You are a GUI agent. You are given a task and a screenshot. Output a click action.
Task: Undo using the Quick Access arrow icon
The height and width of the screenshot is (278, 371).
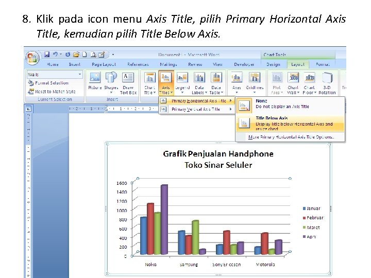[55, 55]
